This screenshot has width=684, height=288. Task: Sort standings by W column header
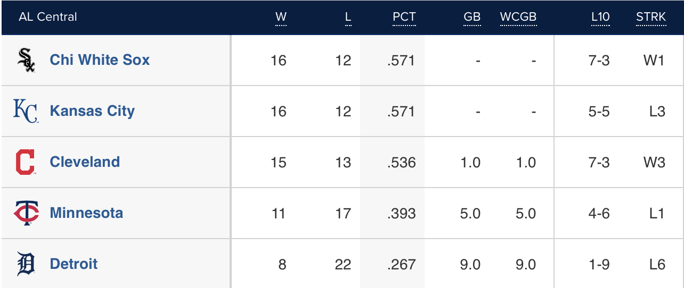click(281, 17)
